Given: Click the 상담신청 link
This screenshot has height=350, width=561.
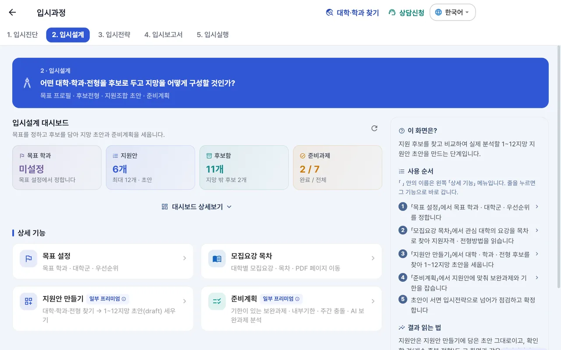Looking at the screenshot, I should [406, 13].
